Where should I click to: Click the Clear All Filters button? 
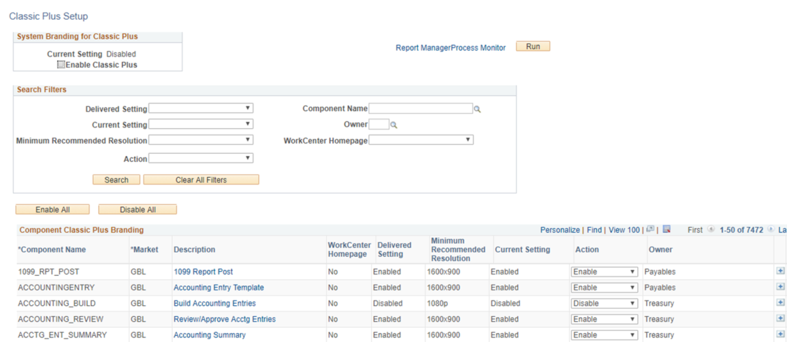click(202, 180)
